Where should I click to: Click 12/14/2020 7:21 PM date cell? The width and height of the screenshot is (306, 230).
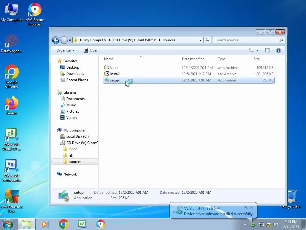[197, 68]
